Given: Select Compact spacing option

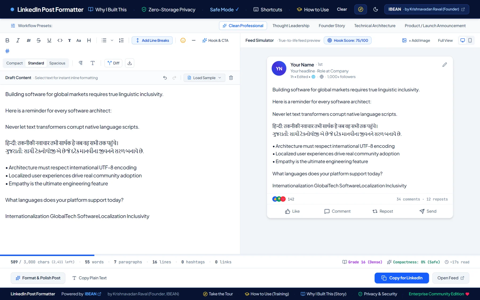Looking at the screenshot, I should point(14,63).
